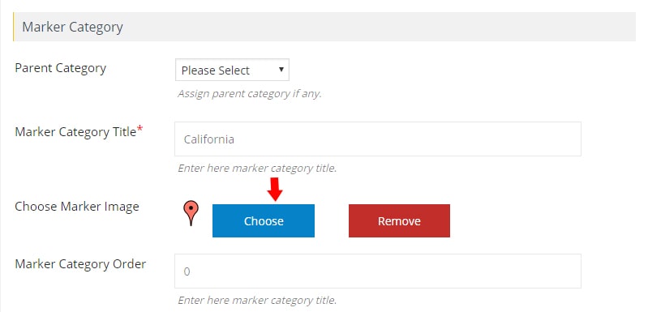Focus the Marker Category Title field containing California
This screenshot has height=312, width=648.
pos(378,139)
